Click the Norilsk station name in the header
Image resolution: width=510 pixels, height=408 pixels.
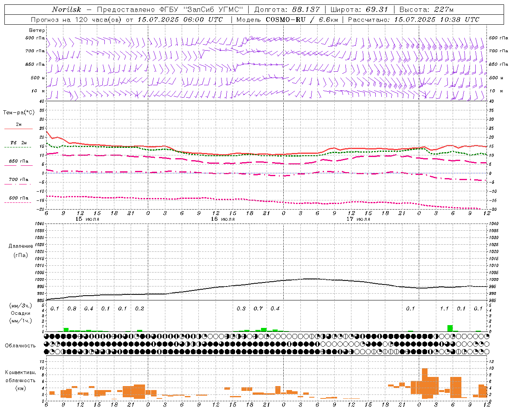click(66, 10)
